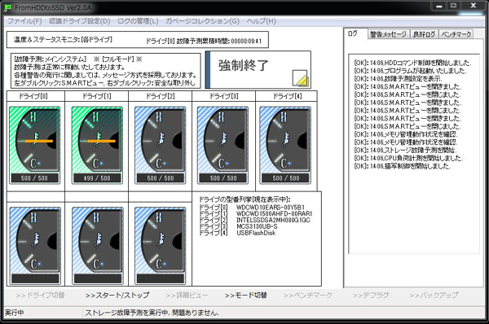Click the ドライブ[3] column header
This screenshot has width=489, height=324.
tap(223, 96)
